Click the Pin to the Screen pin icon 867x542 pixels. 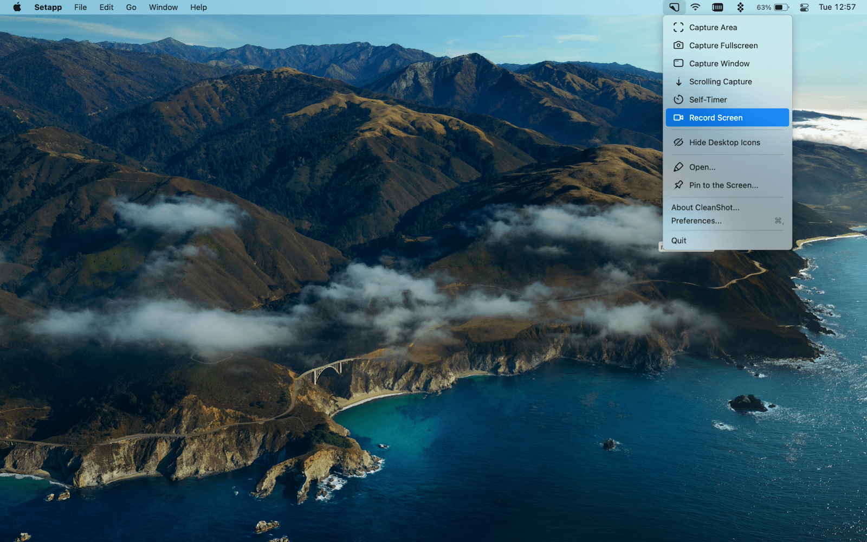coord(678,185)
